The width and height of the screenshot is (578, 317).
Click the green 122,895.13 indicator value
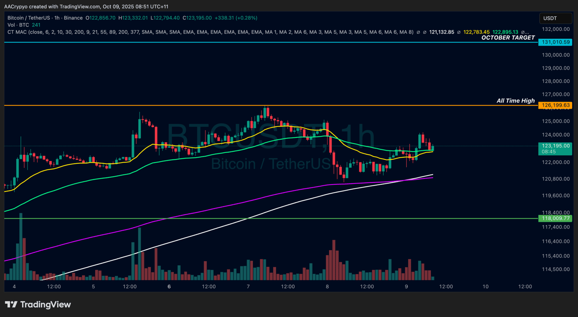pyautogui.click(x=505, y=32)
